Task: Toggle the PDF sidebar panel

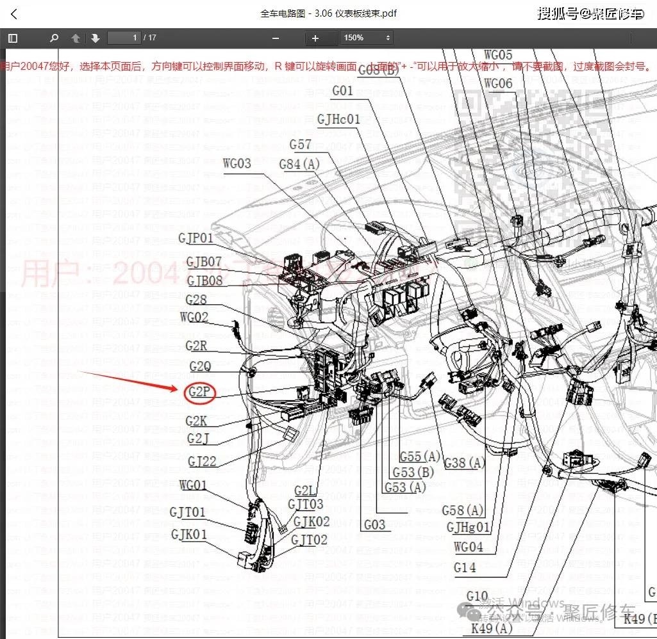Action: [13, 38]
